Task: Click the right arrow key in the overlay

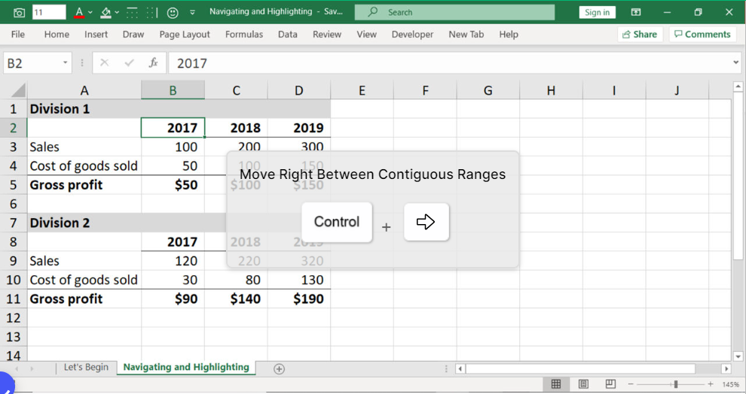Action: 427,222
